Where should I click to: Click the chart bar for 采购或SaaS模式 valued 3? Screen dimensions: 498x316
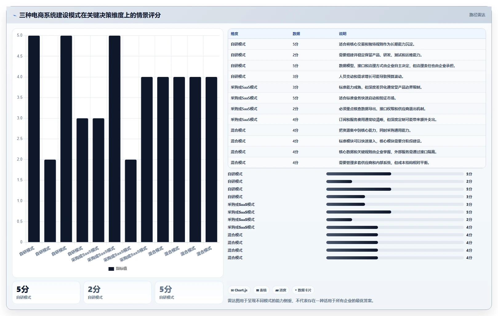coord(98,180)
